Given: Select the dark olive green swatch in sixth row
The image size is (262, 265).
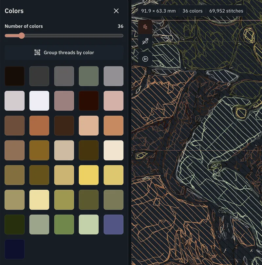Looking at the screenshot, I should pyautogui.click(x=89, y=200).
